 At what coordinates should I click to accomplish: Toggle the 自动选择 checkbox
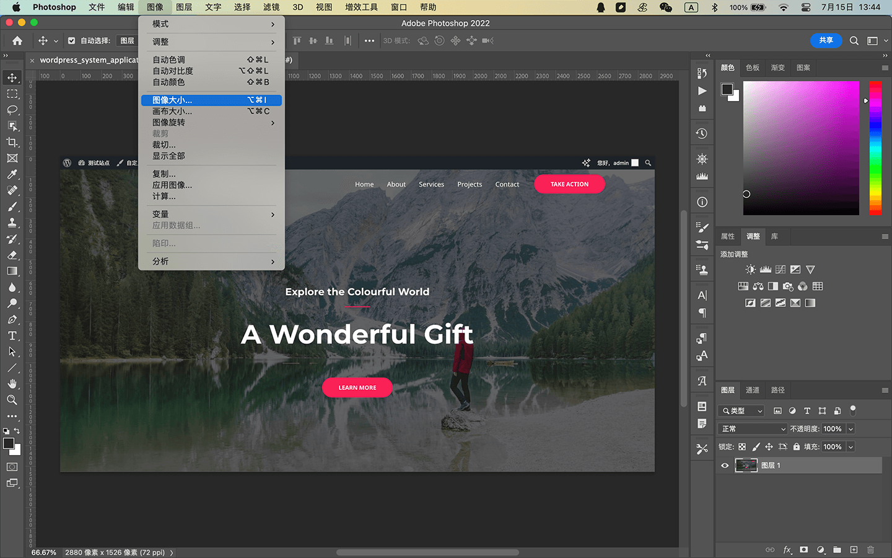pos(71,41)
